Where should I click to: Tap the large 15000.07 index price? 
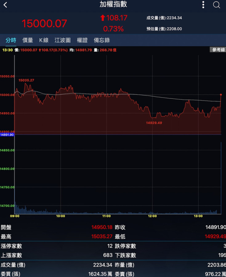point(44,23)
